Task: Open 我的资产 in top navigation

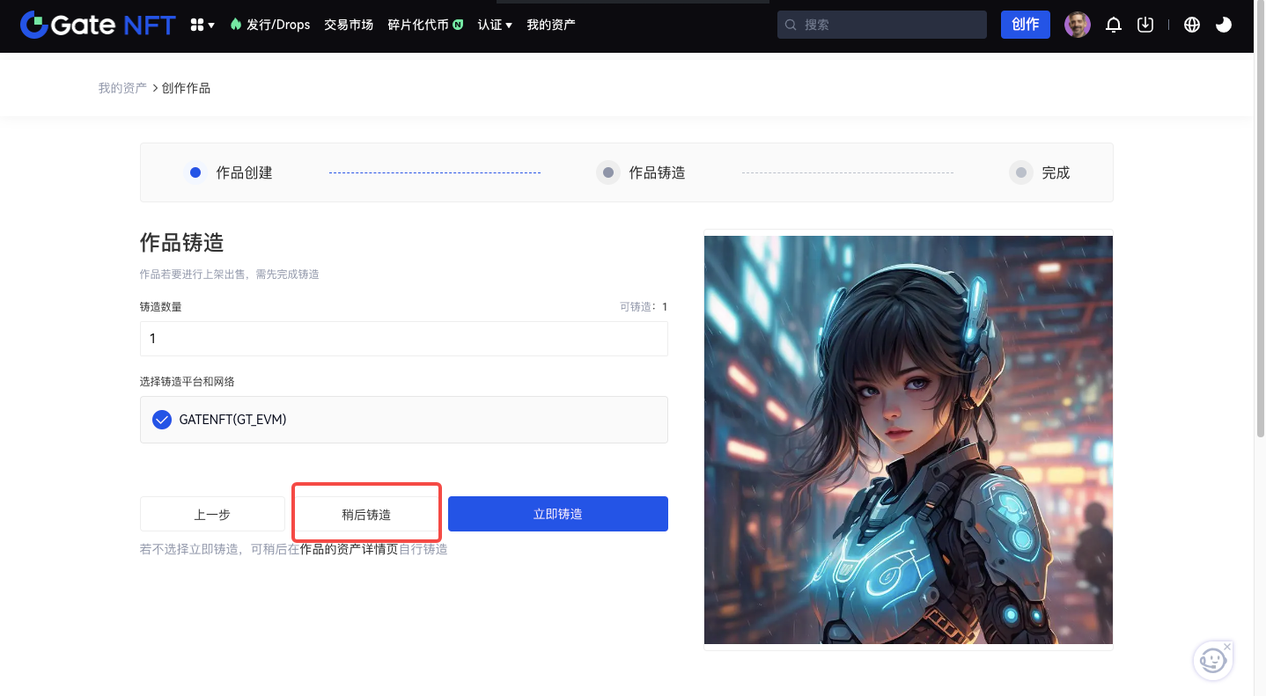Action: [x=551, y=25]
